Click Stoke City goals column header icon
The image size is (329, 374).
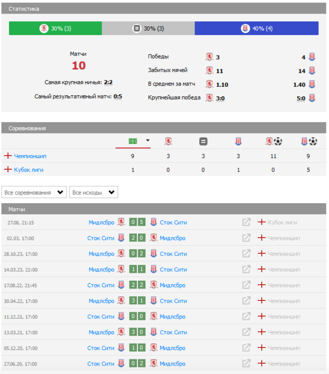coord(309,142)
